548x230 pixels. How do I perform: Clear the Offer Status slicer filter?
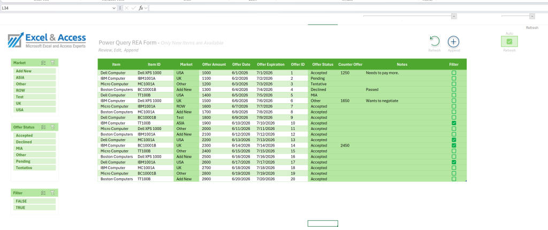click(52, 127)
